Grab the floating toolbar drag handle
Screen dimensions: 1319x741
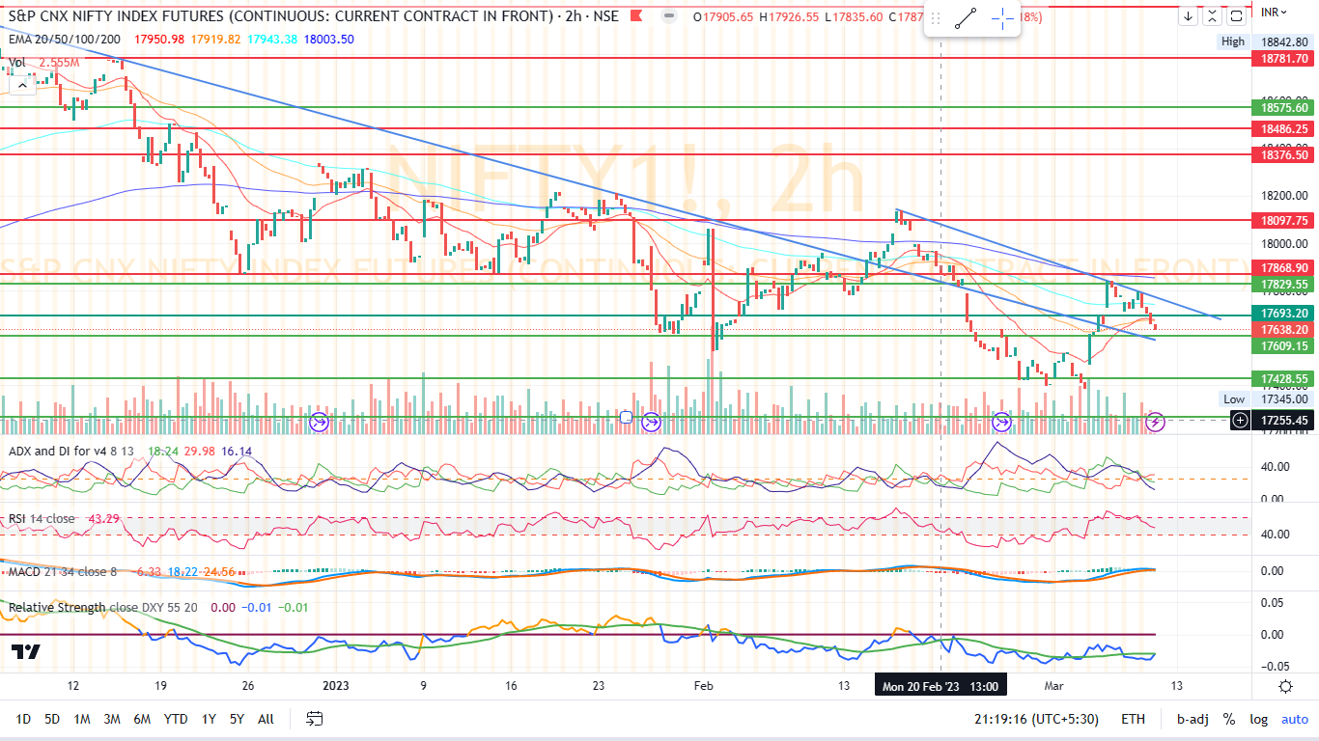point(935,18)
